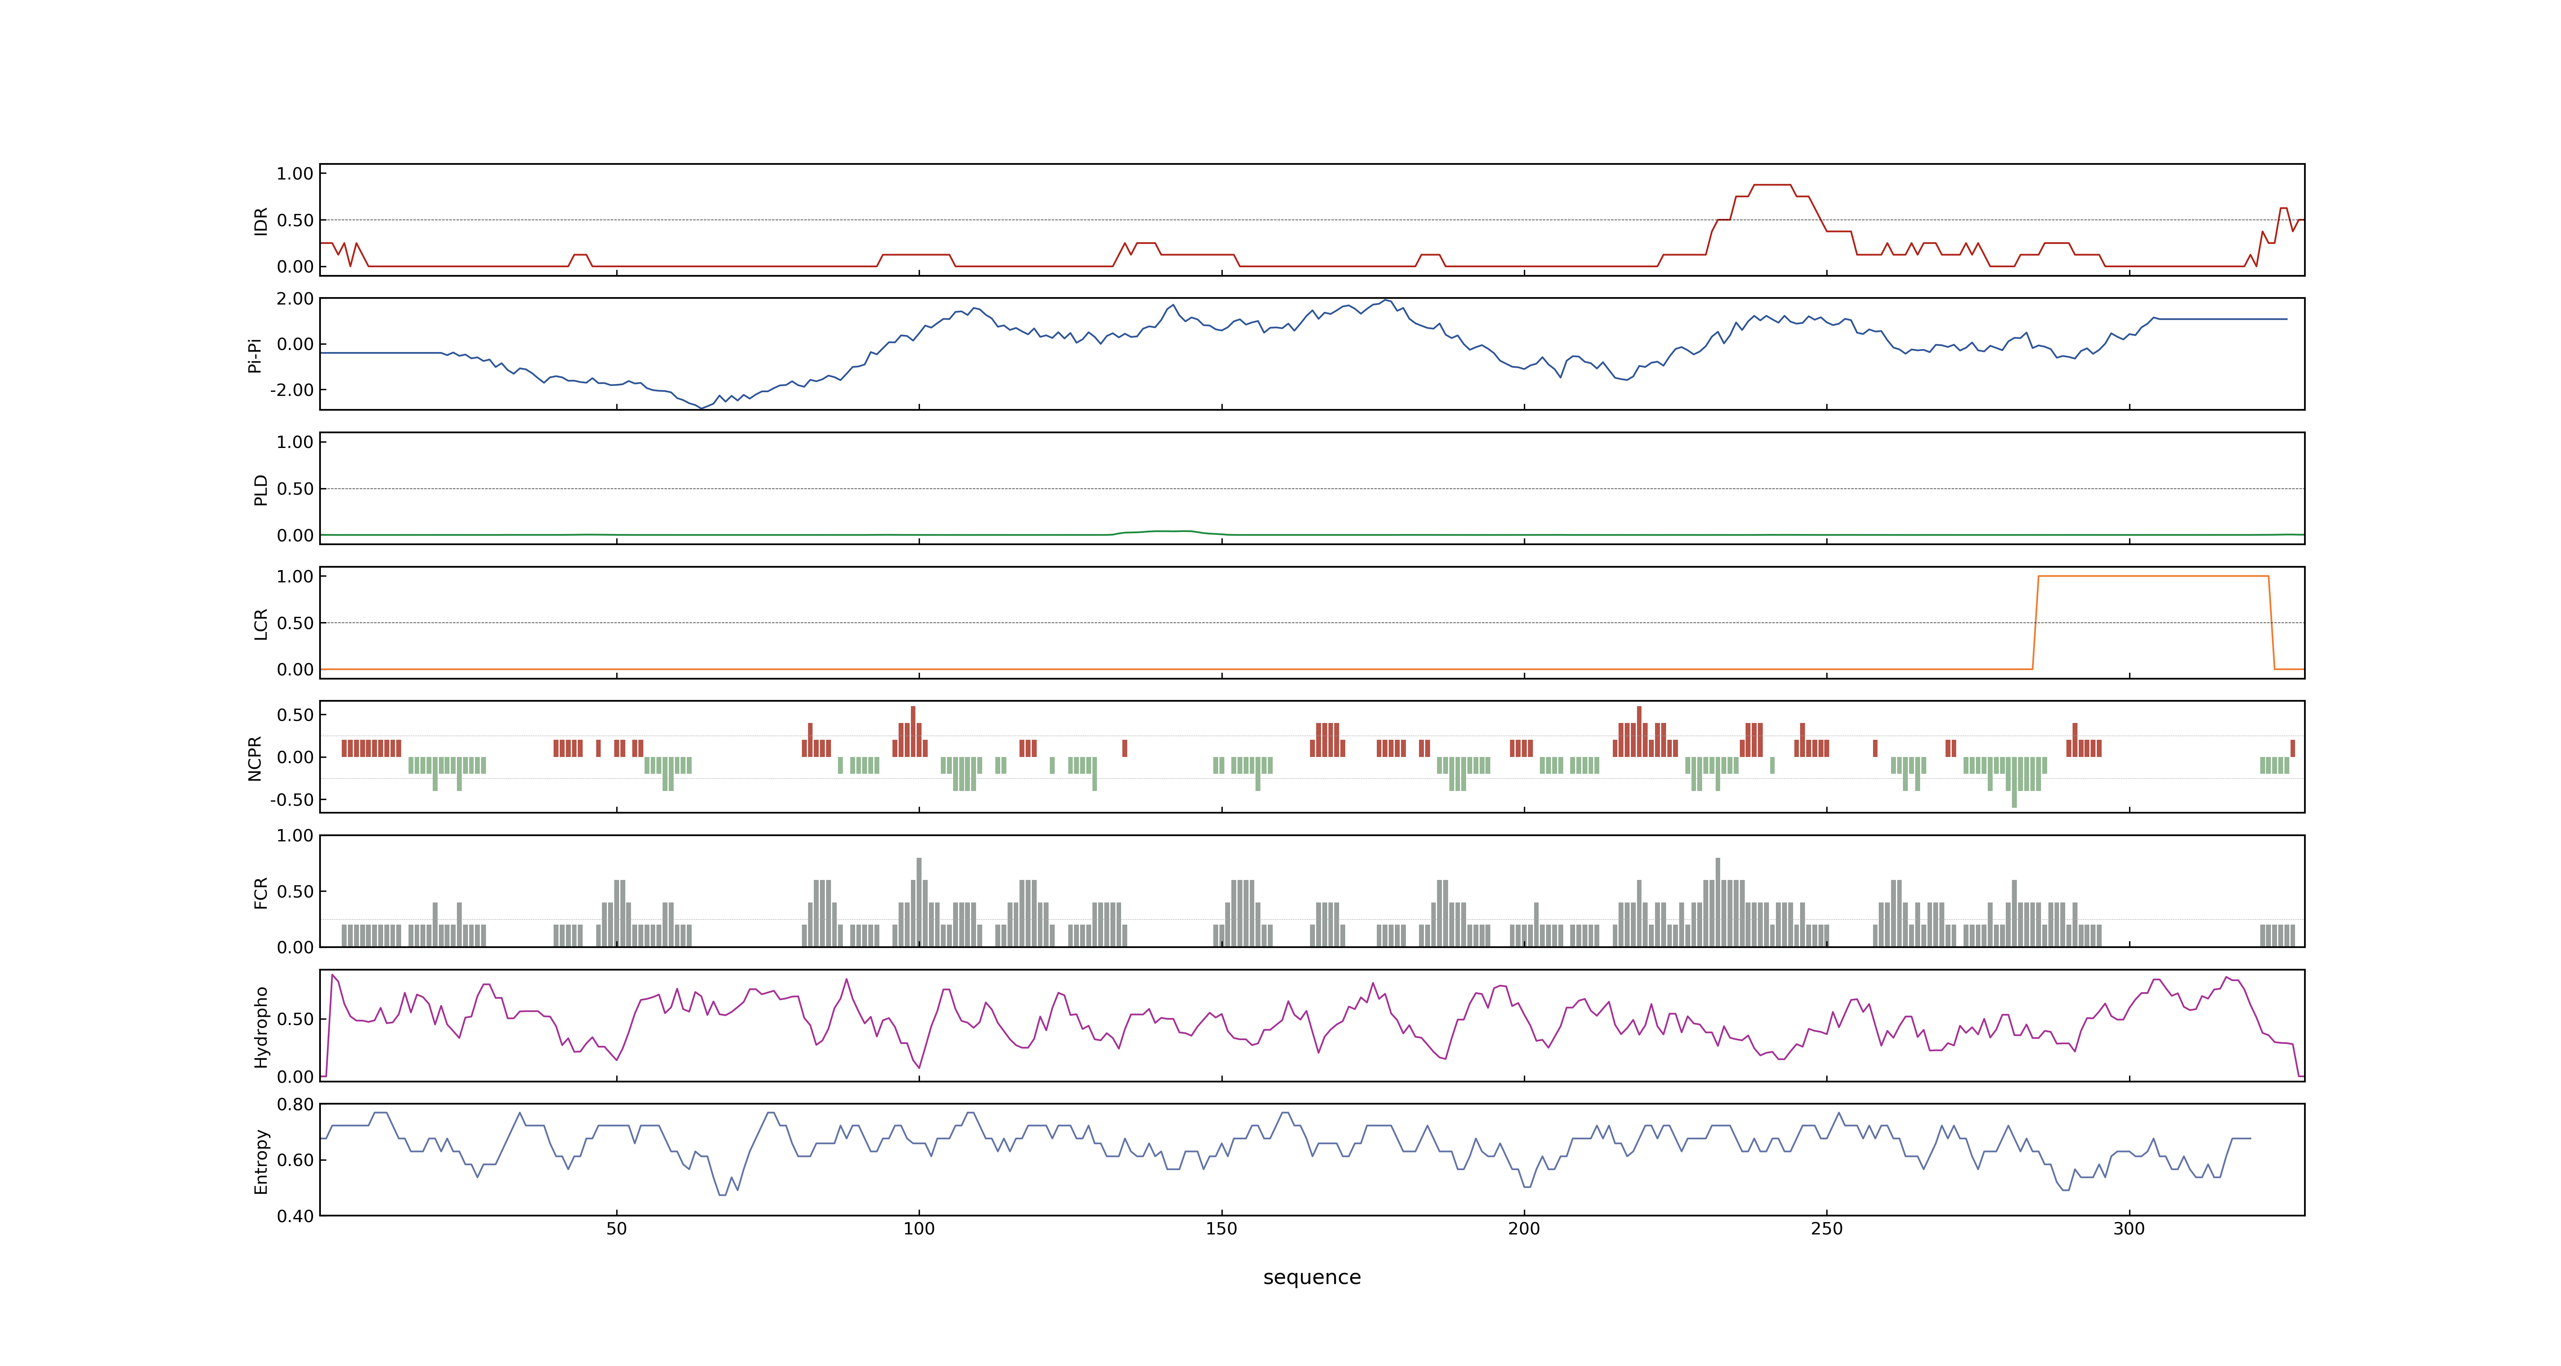This screenshot has width=2561, height=1366.
Task: Click the NCPR y-axis label
Action: pos(254,759)
